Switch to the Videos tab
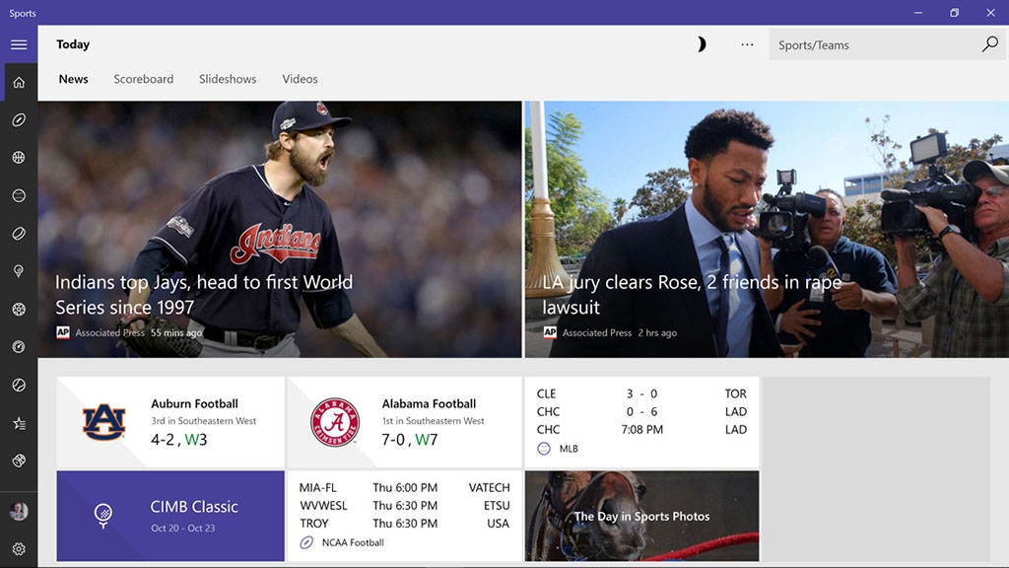This screenshot has width=1009, height=568. [300, 79]
